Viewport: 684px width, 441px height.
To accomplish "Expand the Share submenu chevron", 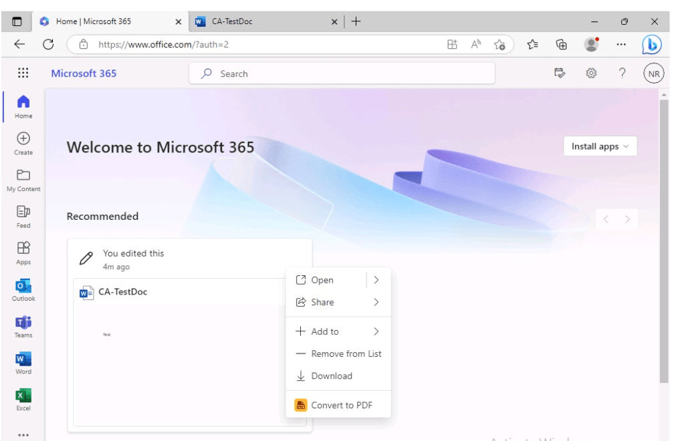I will pyautogui.click(x=376, y=302).
